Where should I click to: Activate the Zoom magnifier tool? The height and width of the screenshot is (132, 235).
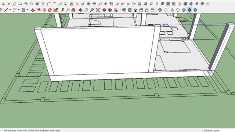[x=92, y=10]
